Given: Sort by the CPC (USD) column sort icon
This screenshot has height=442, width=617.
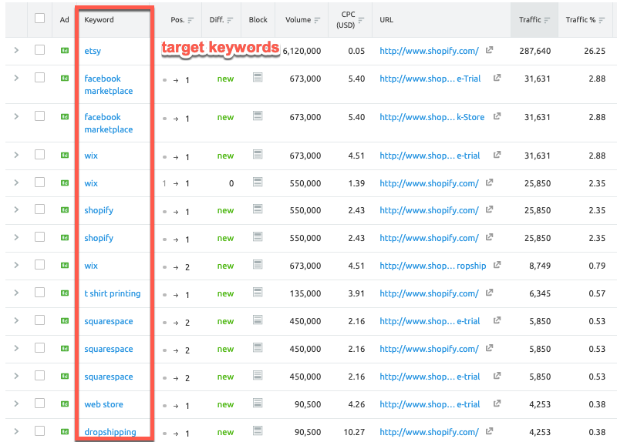Looking at the screenshot, I should [x=361, y=20].
